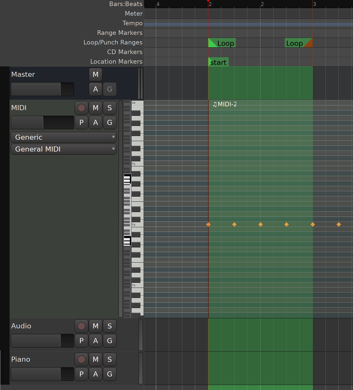Mute the Piano track

tap(96, 359)
